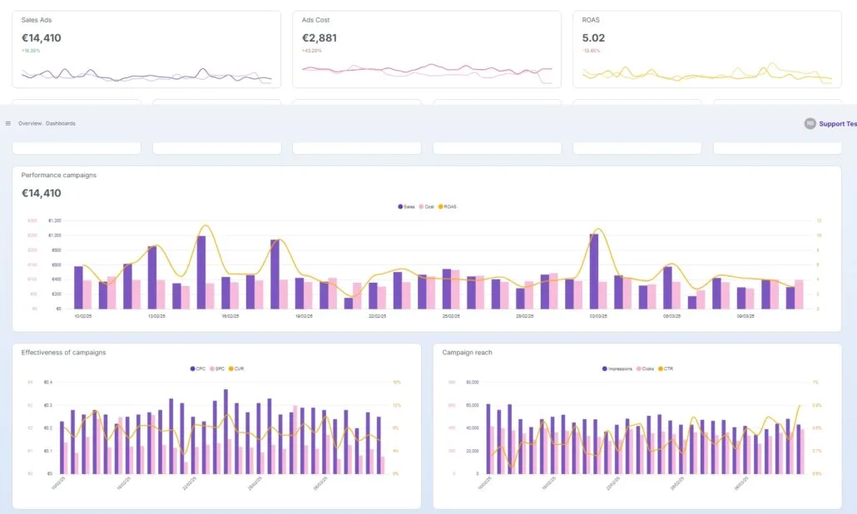Click the 10/02/25 label on Performance chart
This screenshot has width=857, height=514.
[83, 316]
